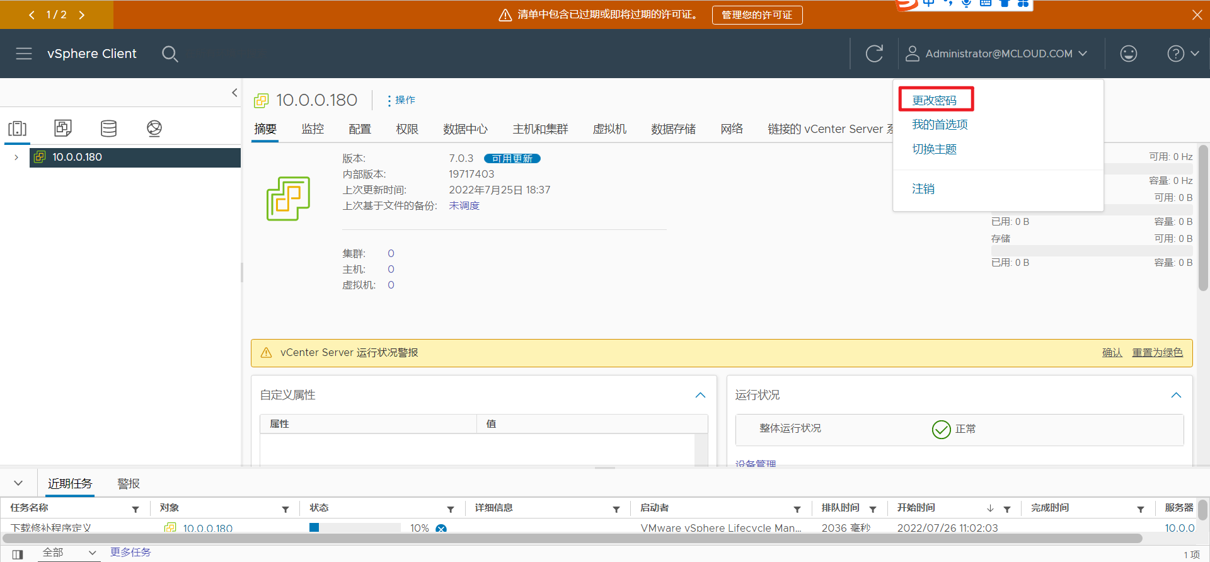Viewport: 1210px width, 562px height.
Task: Click the 可用更新 badge
Action: pos(512,159)
